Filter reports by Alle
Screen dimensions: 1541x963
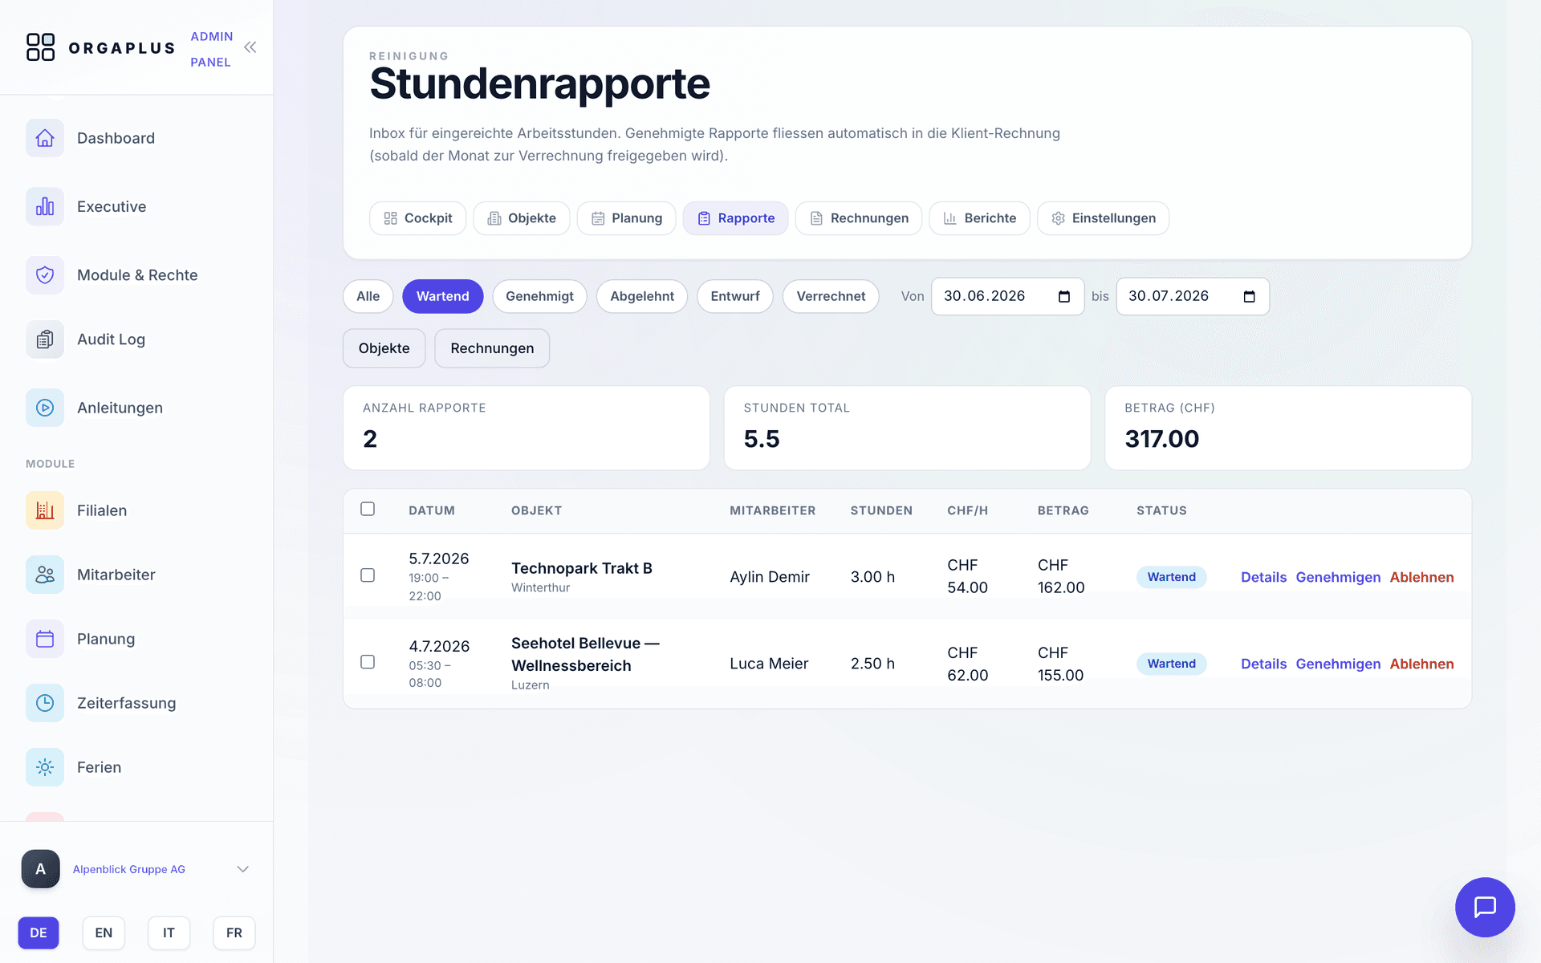tap(368, 296)
